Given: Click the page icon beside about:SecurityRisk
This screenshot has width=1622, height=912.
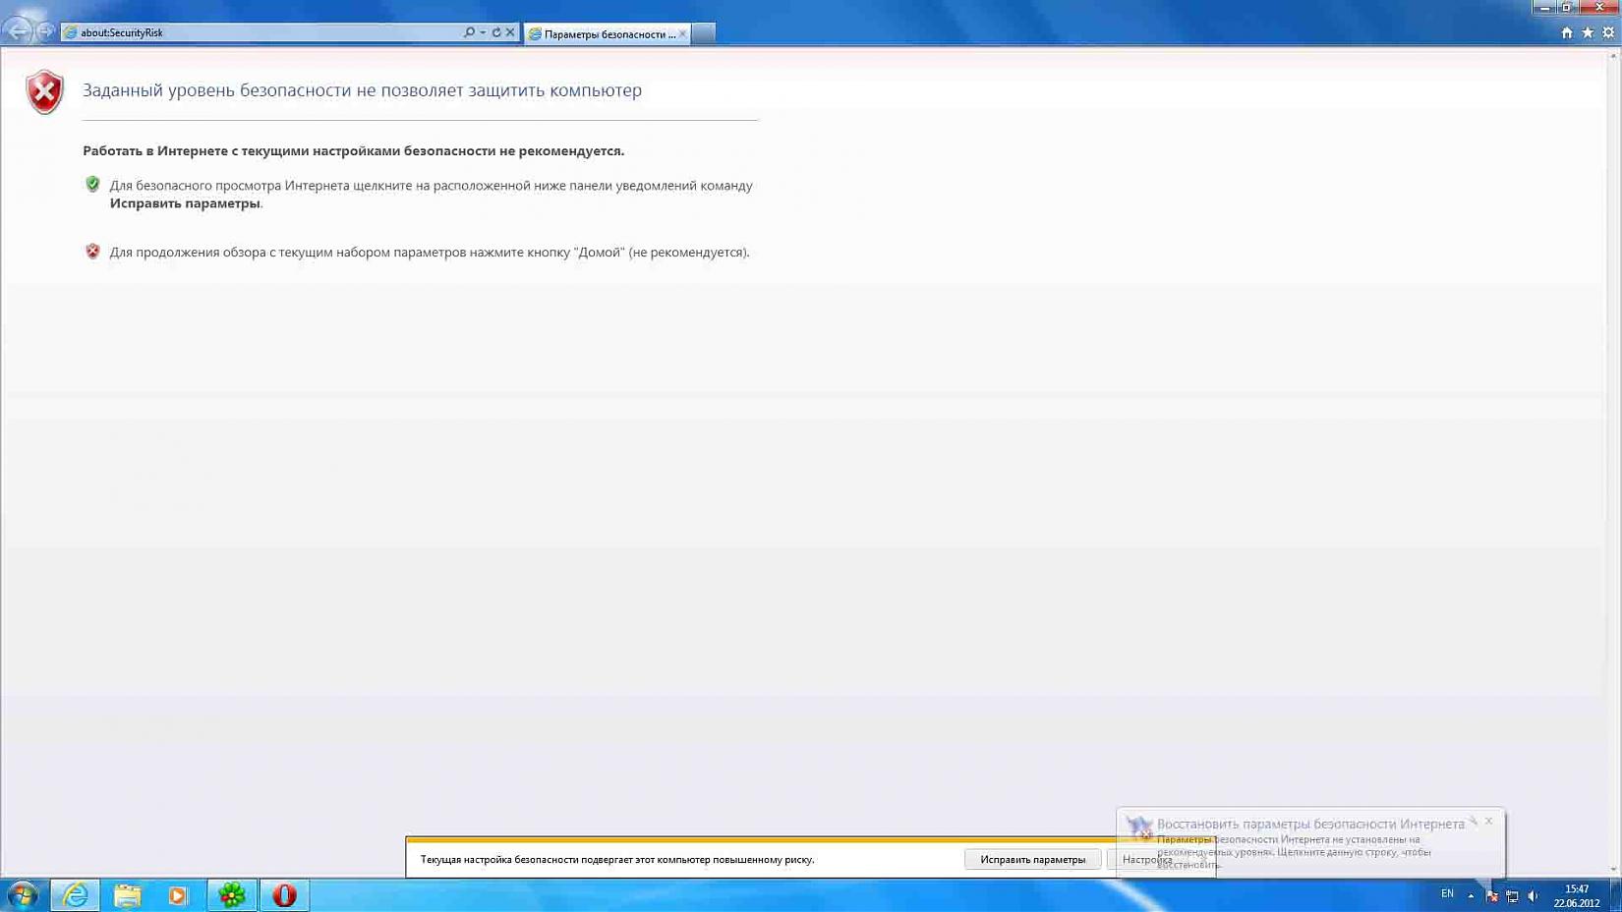Looking at the screenshot, I should pyautogui.click(x=70, y=32).
